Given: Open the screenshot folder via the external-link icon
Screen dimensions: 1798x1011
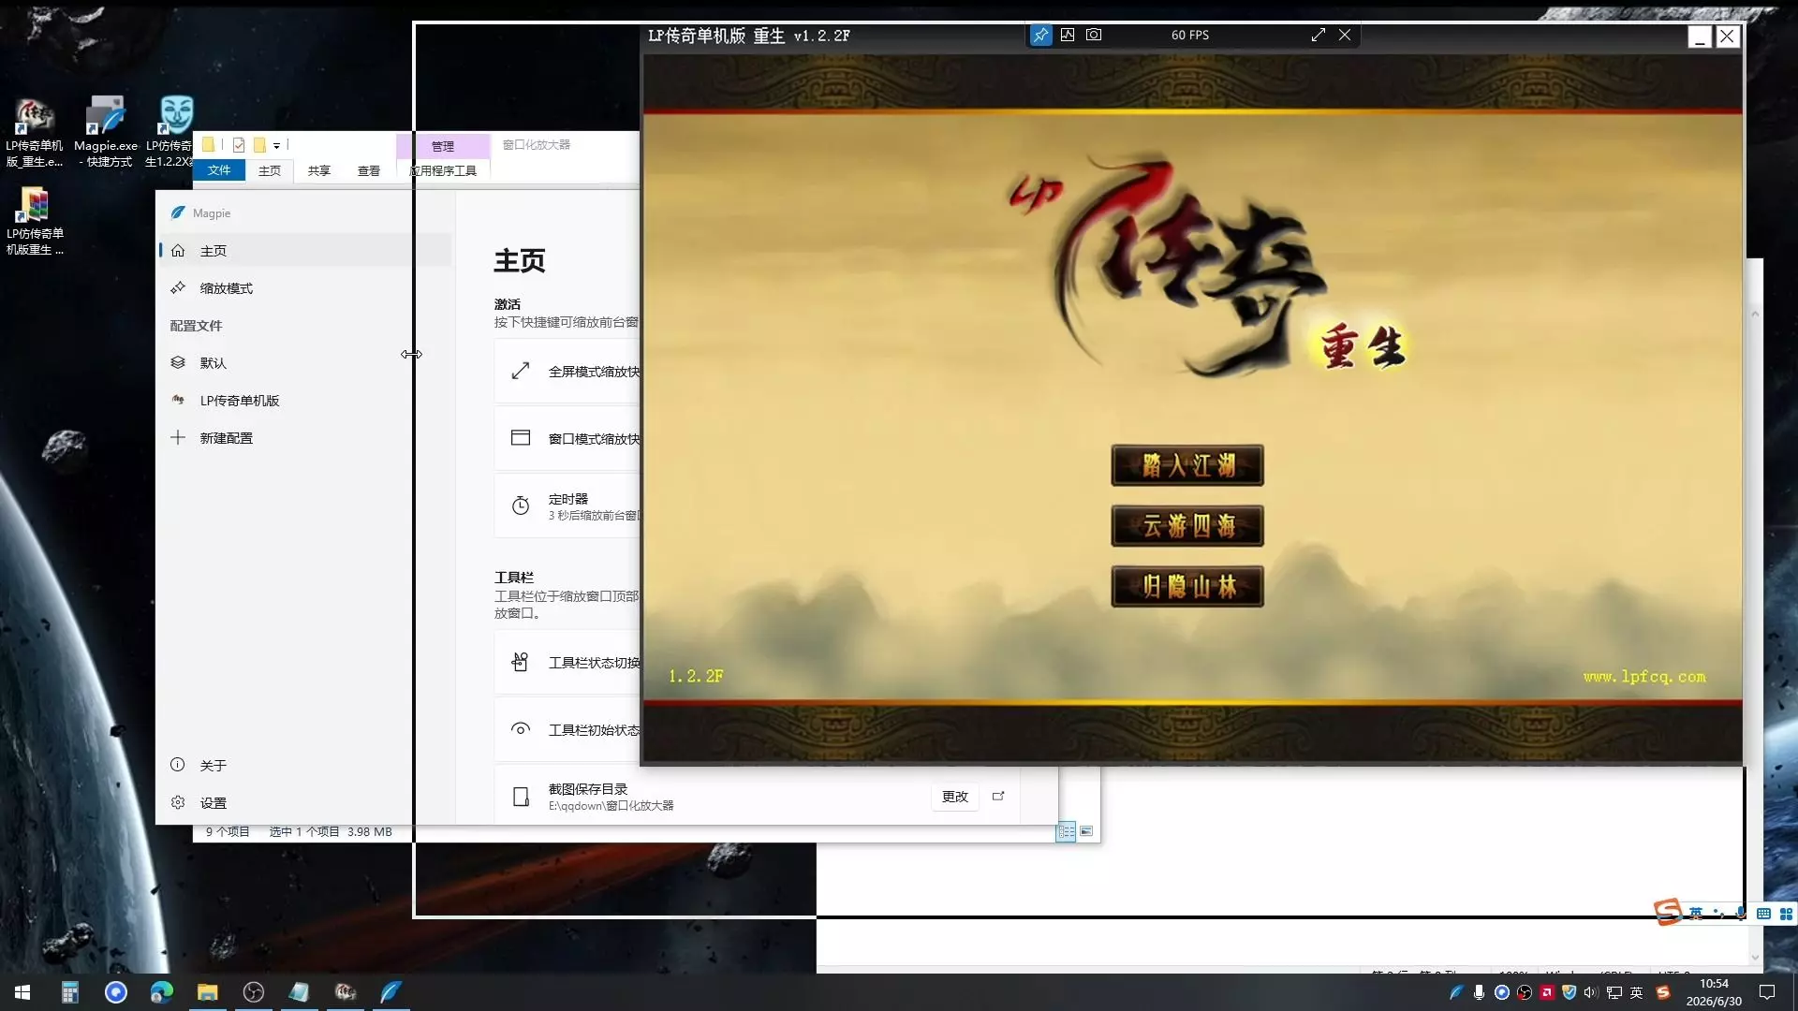Looking at the screenshot, I should click(998, 797).
